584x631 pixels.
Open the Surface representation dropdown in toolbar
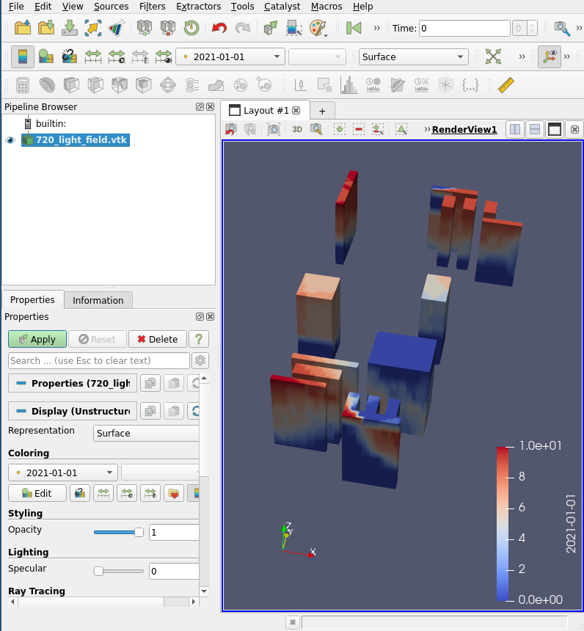pyautogui.click(x=414, y=56)
